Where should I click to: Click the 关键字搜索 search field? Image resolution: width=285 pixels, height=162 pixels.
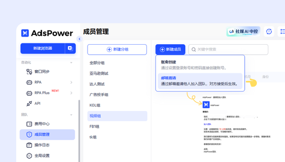(x=228, y=49)
